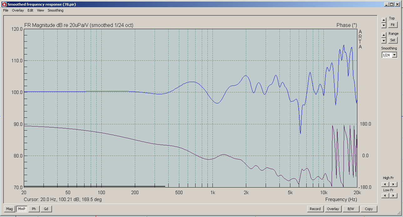This screenshot has width=403, height=217.
Task: Switch to Gd group delay view
Action: pyautogui.click(x=46, y=209)
